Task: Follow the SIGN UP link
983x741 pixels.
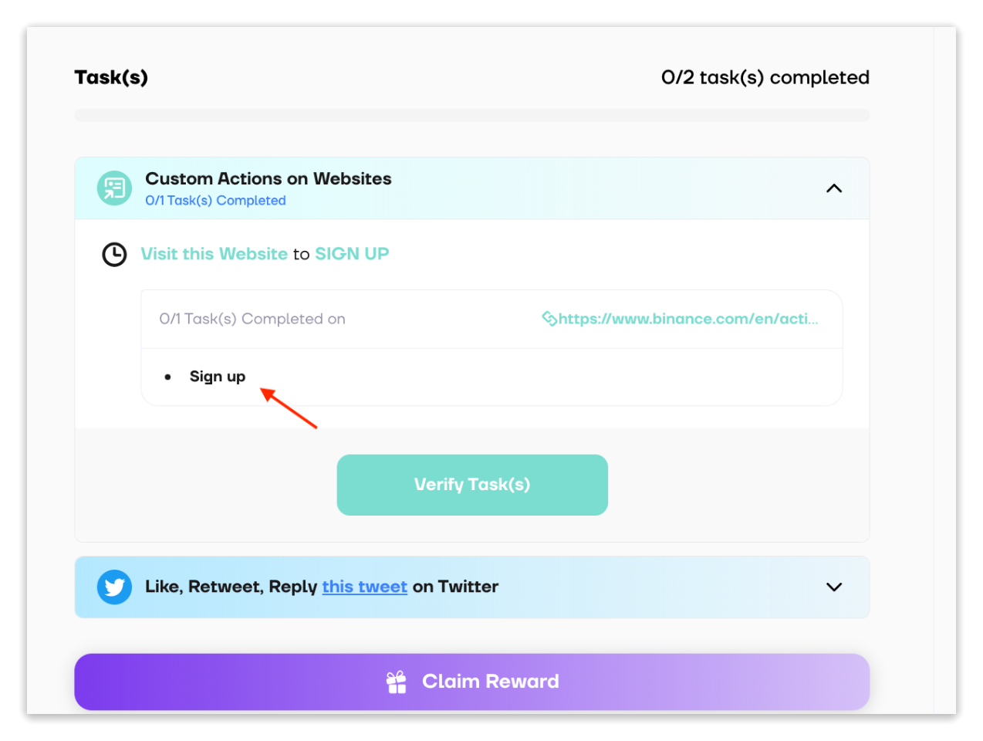Action: (352, 254)
